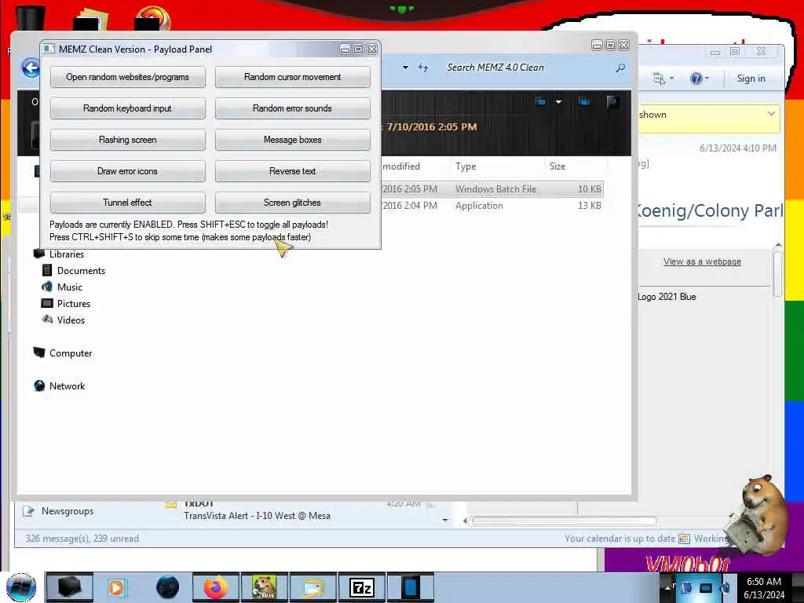The height and width of the screenshot is (603, 804).
Task: Open the View as a webpage link
Action: [702, 261]
